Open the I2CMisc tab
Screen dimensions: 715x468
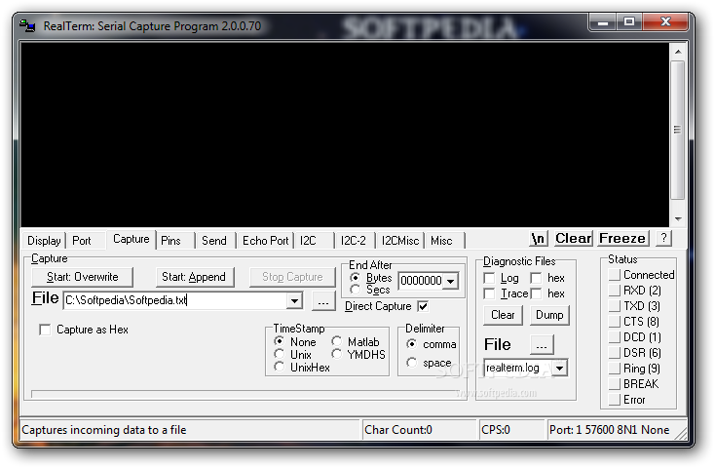(400, 241)
